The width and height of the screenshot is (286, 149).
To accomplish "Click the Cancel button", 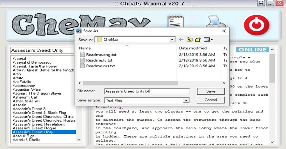I will pyautogui.click(x=211, y=100).
